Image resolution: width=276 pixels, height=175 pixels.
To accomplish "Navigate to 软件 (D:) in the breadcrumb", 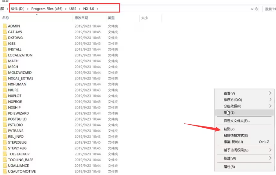I will 18,9.
